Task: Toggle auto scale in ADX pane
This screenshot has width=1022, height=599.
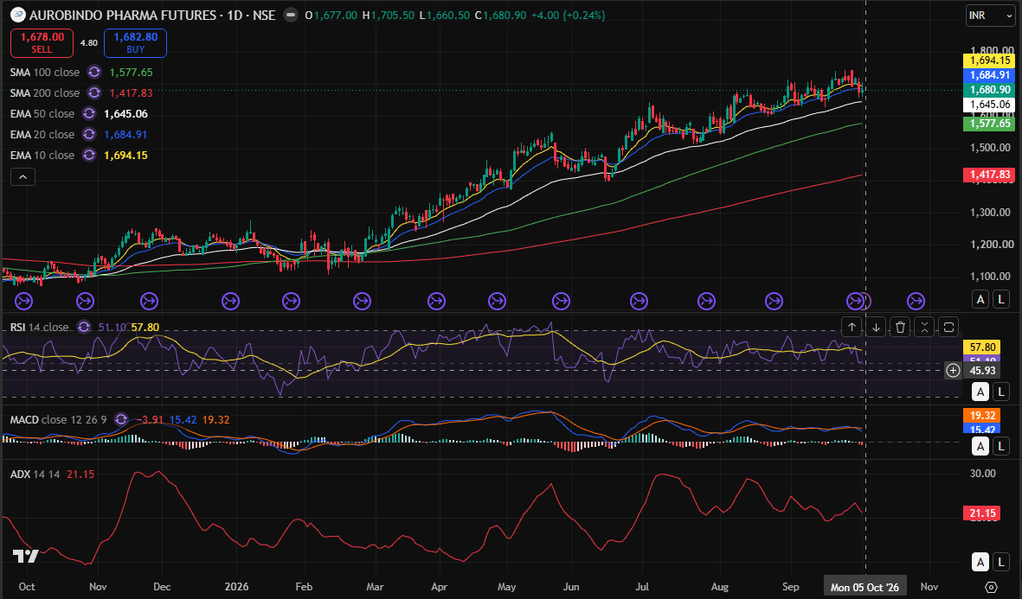Action: [980, 562]
